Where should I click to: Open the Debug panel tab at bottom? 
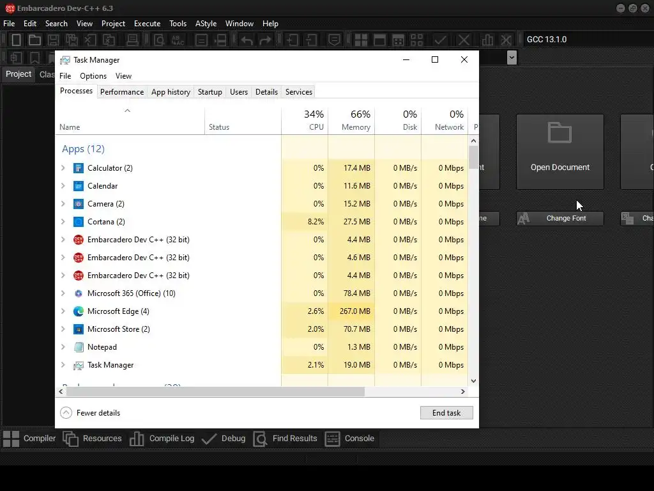click(224, 439)
